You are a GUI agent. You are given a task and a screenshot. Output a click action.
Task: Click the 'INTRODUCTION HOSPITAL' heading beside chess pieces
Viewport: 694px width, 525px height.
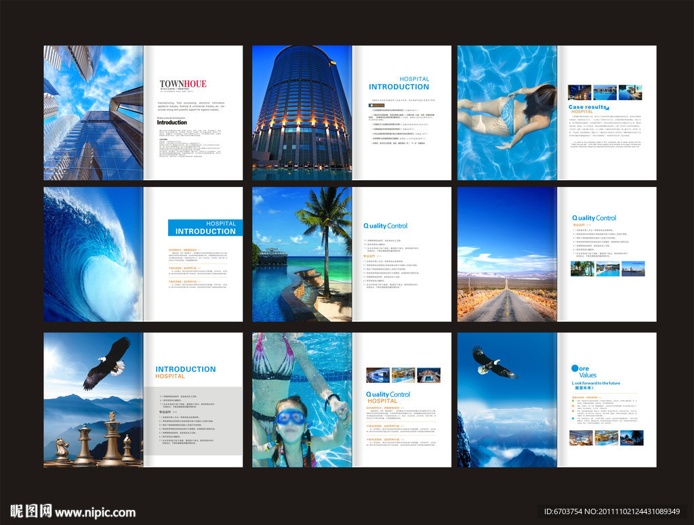coord(185,372)
